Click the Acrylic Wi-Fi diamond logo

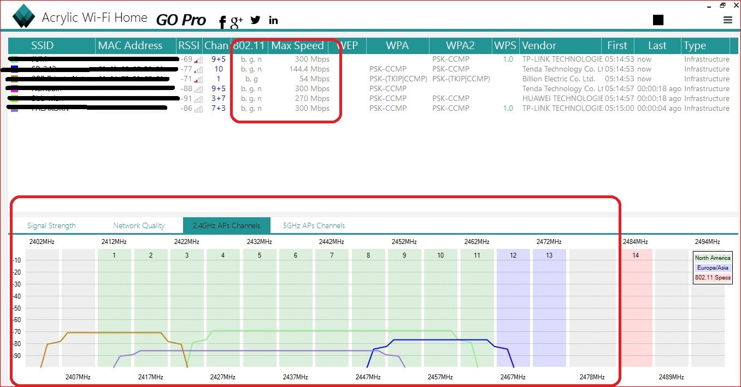point(23,16)
